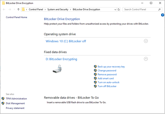The width and height of the screenshot is (165, 114).
Task: Click the Search Control Panel field
Action: (x=142, y=10)
